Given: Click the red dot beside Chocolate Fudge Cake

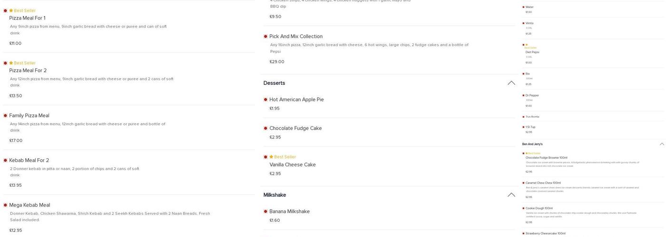Looking at the screenshot, I should tap(265, 128).
